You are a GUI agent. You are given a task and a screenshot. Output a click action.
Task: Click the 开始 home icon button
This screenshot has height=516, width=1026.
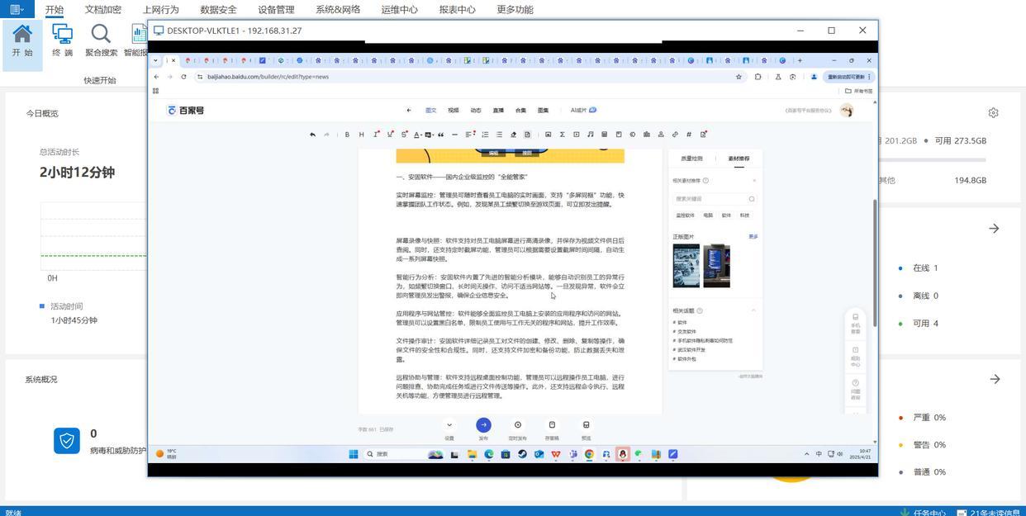point(22,39)
